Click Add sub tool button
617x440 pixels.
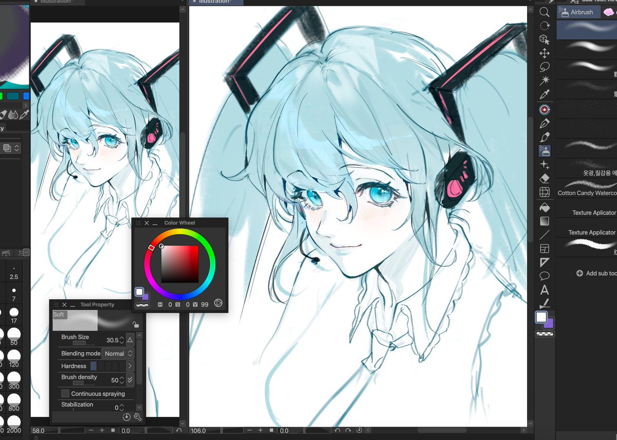point(596,273)
